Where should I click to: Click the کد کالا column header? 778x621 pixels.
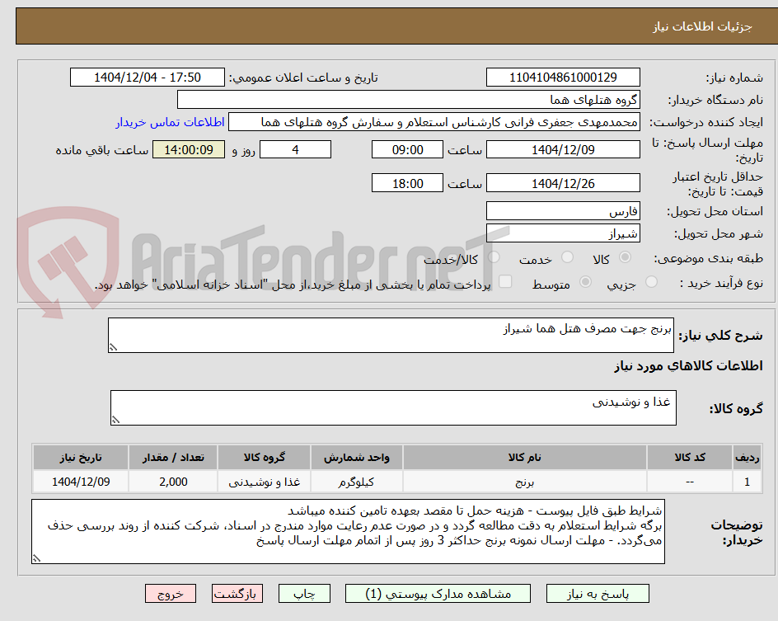(690, 457)
